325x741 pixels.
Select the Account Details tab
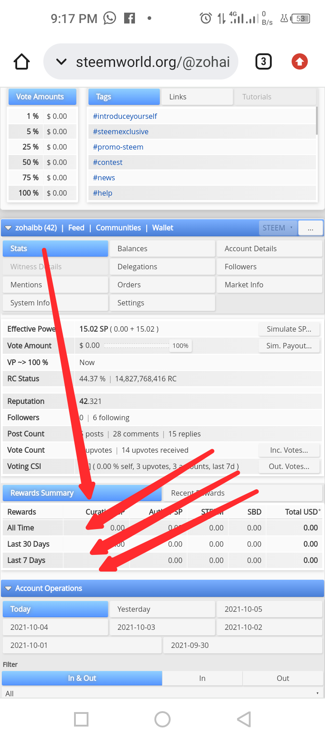(269, 249)
